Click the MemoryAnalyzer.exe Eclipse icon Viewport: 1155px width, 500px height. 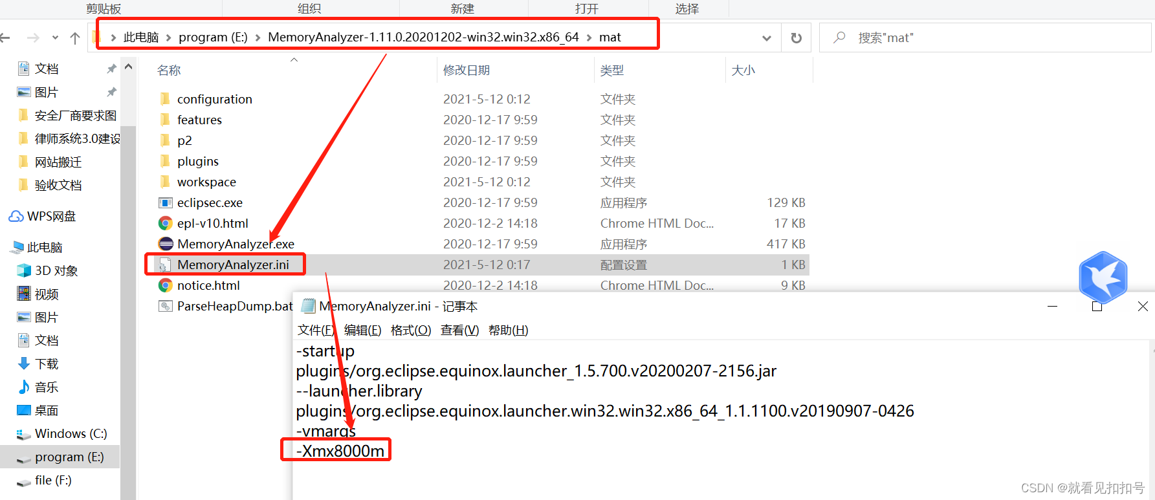pyautogui.click(x=166, y=244)
